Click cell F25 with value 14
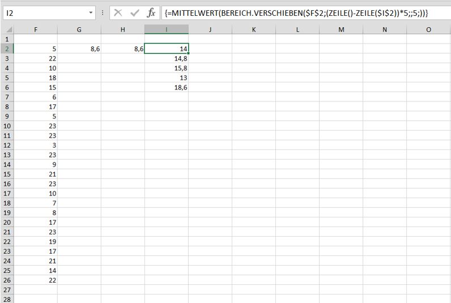Screen dimensions: 451x303 [x=36, y=271]
